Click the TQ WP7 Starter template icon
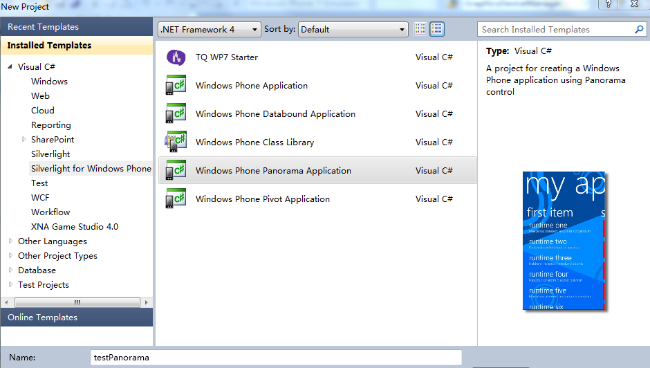Screen dimensions: 650x368 coord(176,57)
